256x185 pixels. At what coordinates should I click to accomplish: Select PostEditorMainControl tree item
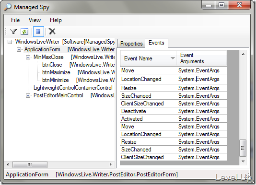coord(58,95)
